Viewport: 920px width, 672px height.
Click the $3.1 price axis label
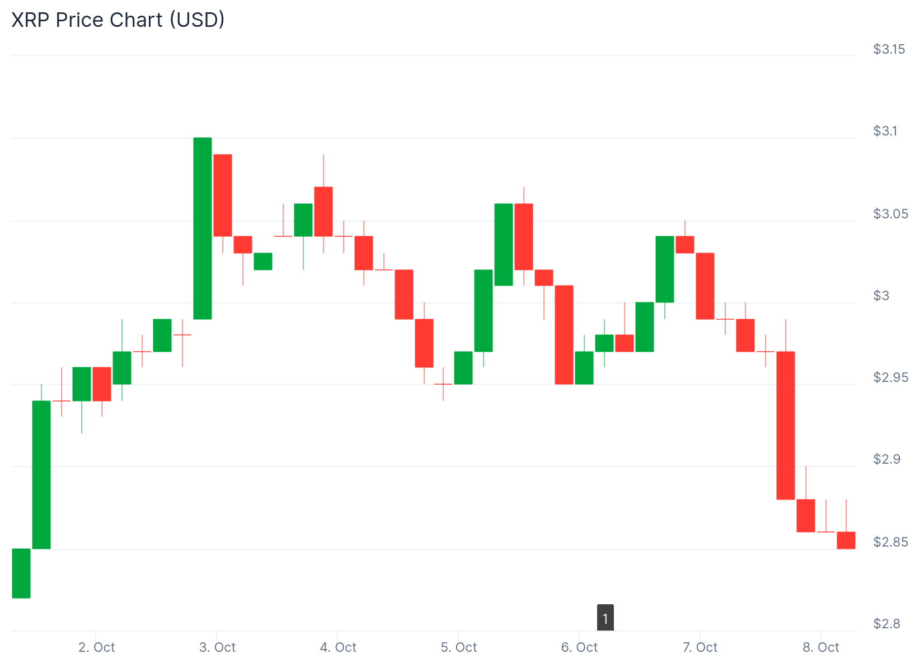click(x=885, y=131)
